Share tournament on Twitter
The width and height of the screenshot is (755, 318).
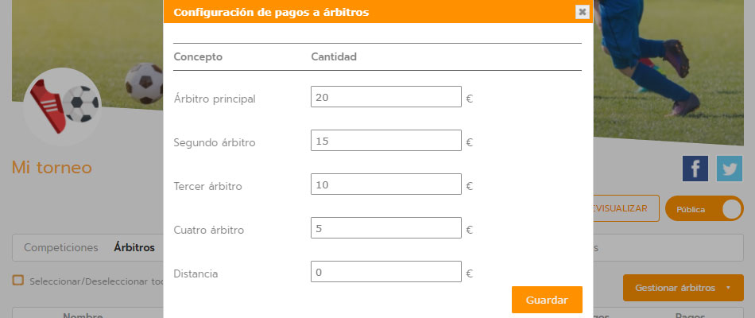pos(729,168)
